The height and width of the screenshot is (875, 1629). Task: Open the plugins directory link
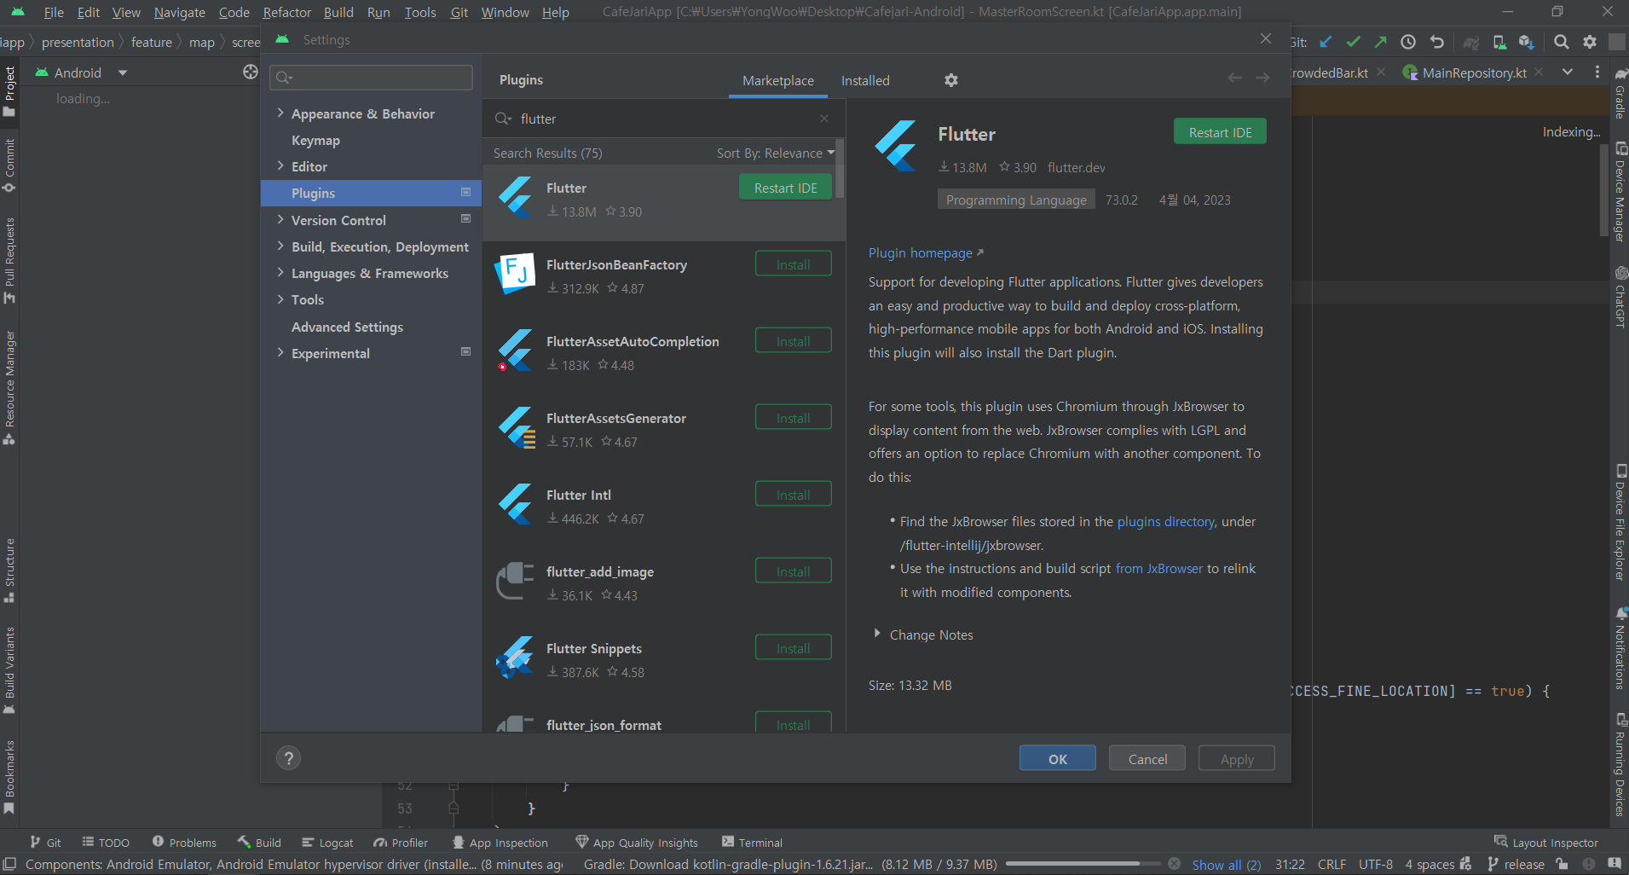tap(1165, 522)
